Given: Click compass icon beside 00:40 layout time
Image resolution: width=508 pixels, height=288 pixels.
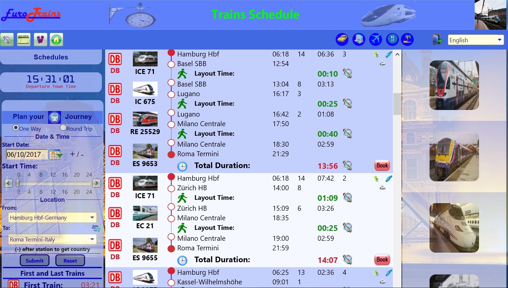Looking at the screenshot, I should pos(347,133).
